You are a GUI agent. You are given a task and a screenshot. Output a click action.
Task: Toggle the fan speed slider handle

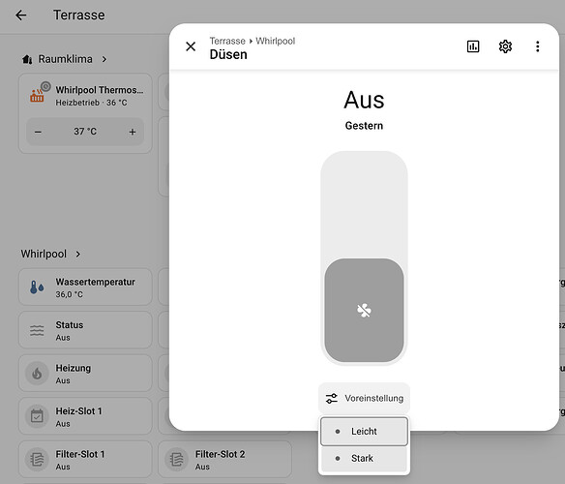364,310
